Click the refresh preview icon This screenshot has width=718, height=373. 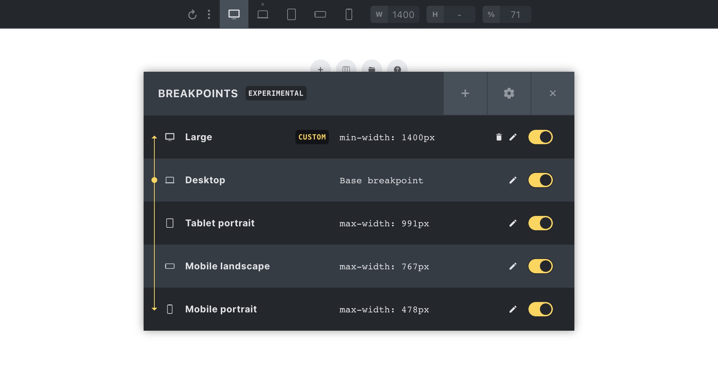[x=192, y=14]
